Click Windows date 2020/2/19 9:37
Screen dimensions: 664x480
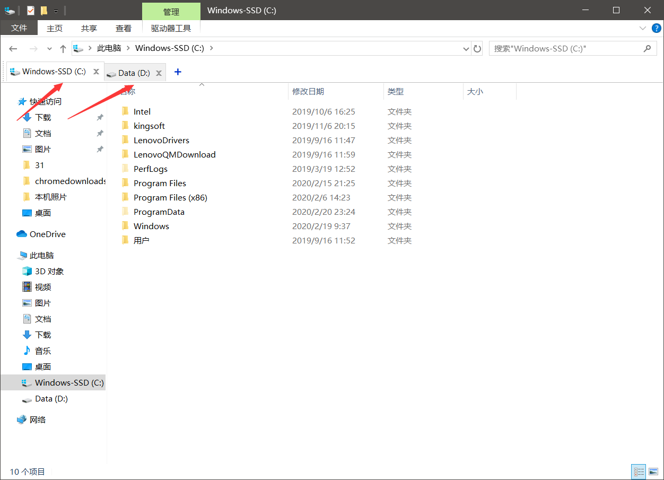click(321, 226)
